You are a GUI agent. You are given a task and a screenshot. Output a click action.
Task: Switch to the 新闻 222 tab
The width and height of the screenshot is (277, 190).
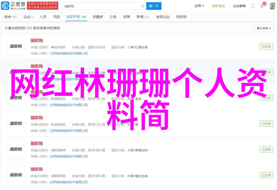143,17
